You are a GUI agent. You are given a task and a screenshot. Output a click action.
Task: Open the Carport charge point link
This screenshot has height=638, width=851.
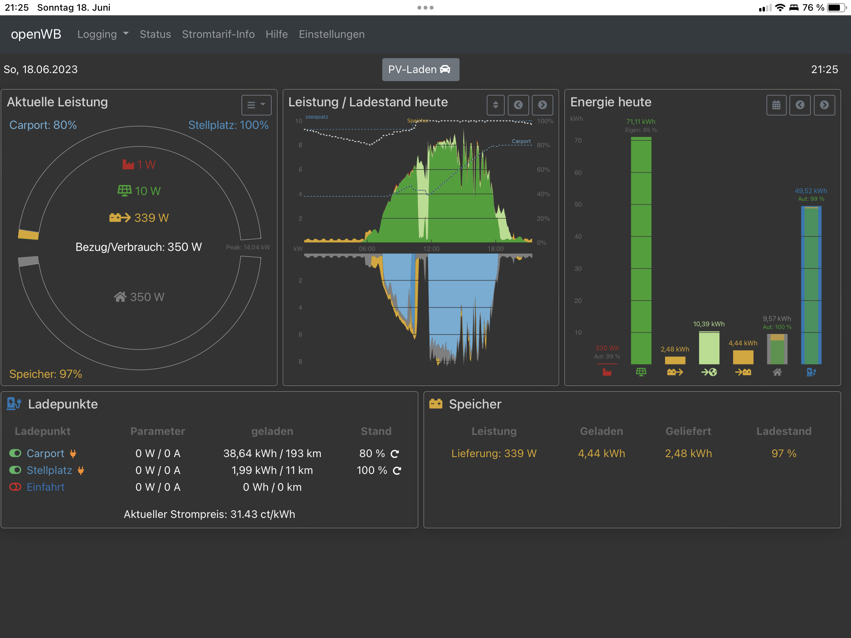[46, 453]
